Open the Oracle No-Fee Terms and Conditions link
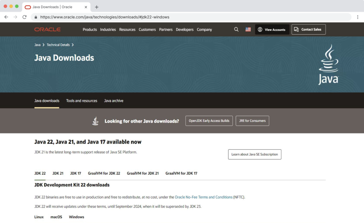The width and height of the screenshot is (364, 223). (x=204, y=197)
